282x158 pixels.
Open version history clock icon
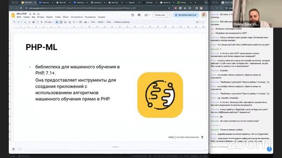133,15
